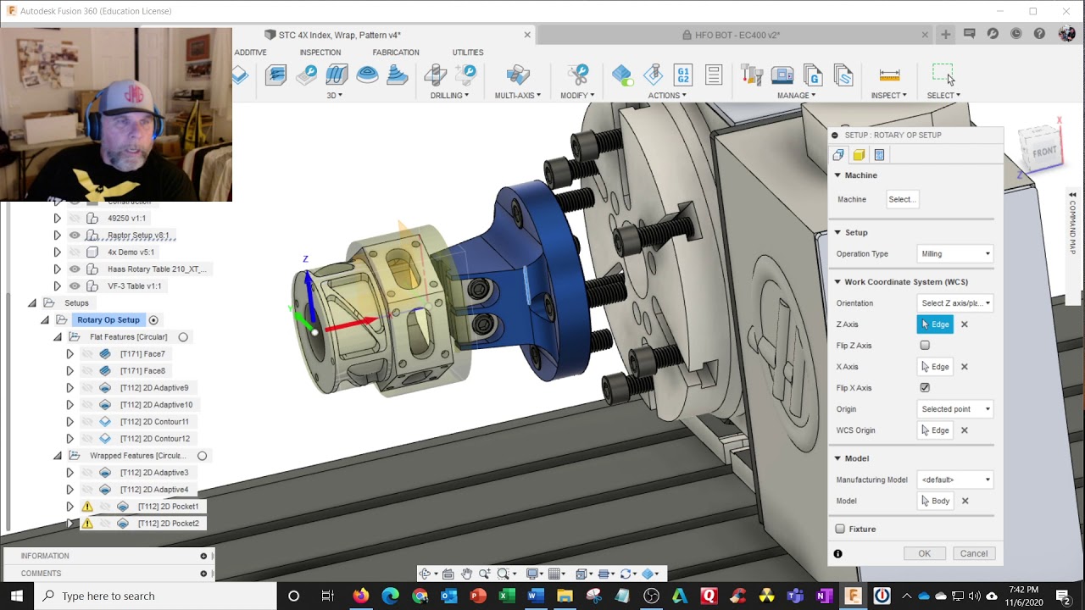The height and width of the screenshot is (610, 1085).
Task: Open Microsoft Word from the taskbar
Action: [x=535, y=596]
